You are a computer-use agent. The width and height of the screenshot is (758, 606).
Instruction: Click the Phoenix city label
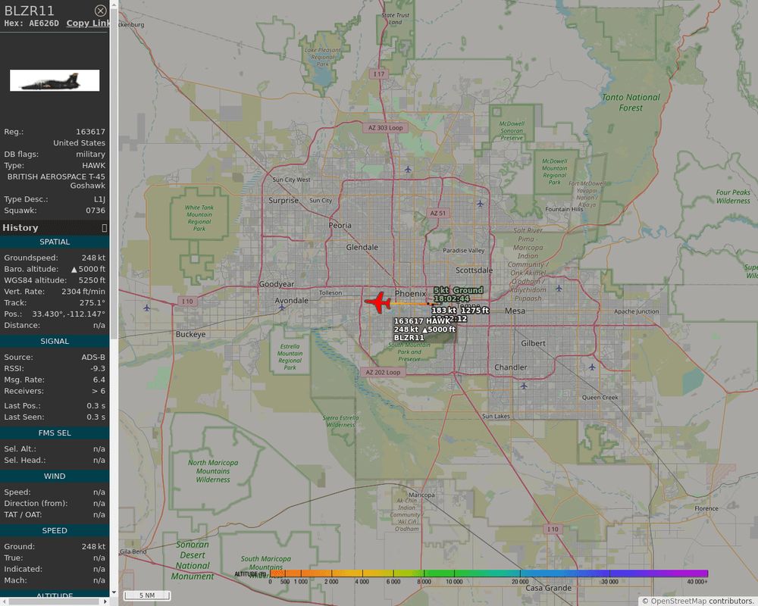(410, 293)
